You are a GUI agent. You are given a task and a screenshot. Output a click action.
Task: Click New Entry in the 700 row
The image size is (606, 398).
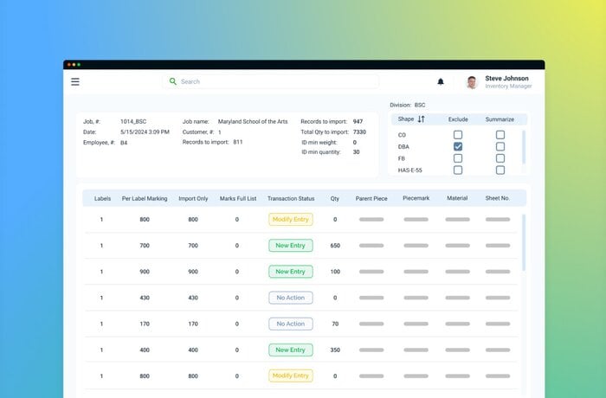point(291,246)
